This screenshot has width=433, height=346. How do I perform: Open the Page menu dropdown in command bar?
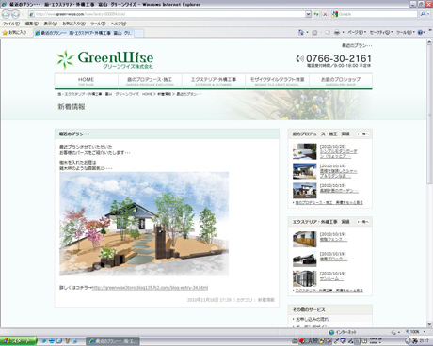point(357,32)
